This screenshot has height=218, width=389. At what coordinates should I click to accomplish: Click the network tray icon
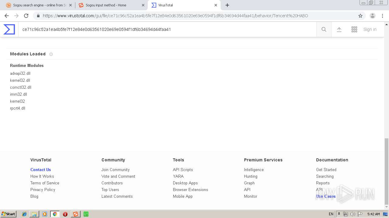point(346,214)
